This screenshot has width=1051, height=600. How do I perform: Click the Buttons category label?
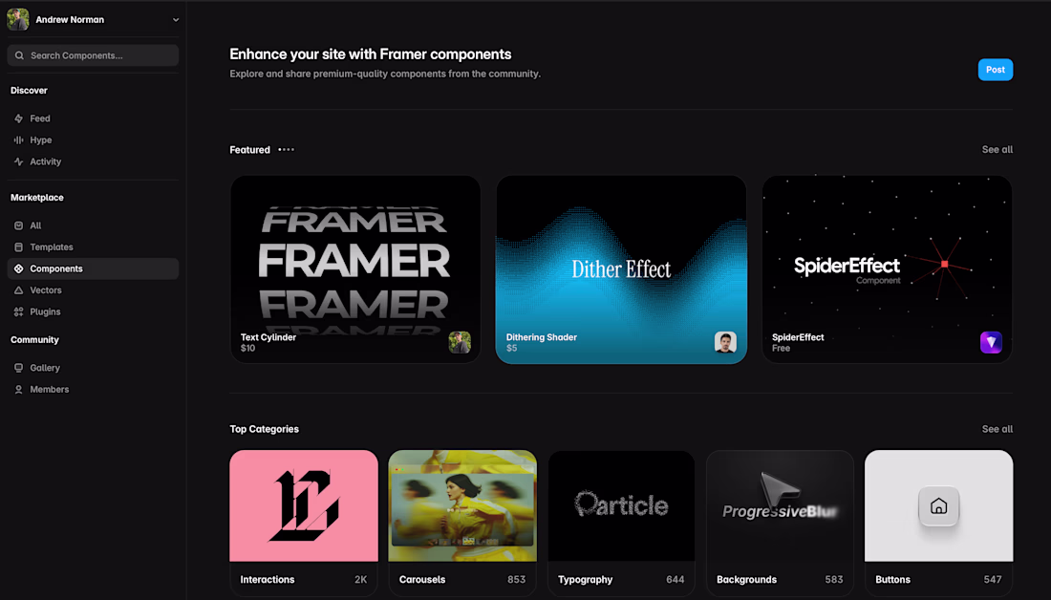(x=892, y=580)
